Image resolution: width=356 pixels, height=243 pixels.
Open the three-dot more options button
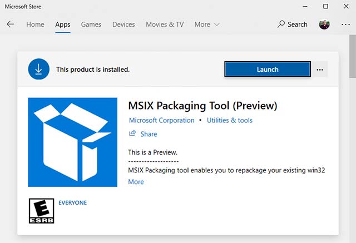pos(319,70)
